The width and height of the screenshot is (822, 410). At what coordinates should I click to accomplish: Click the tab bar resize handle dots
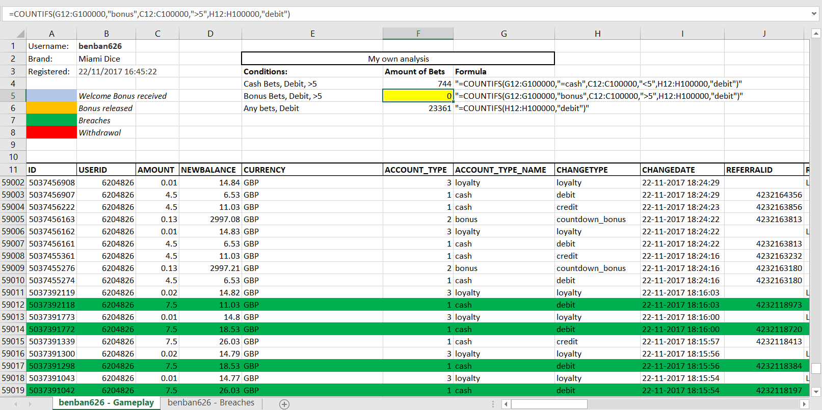pos(493,404)
